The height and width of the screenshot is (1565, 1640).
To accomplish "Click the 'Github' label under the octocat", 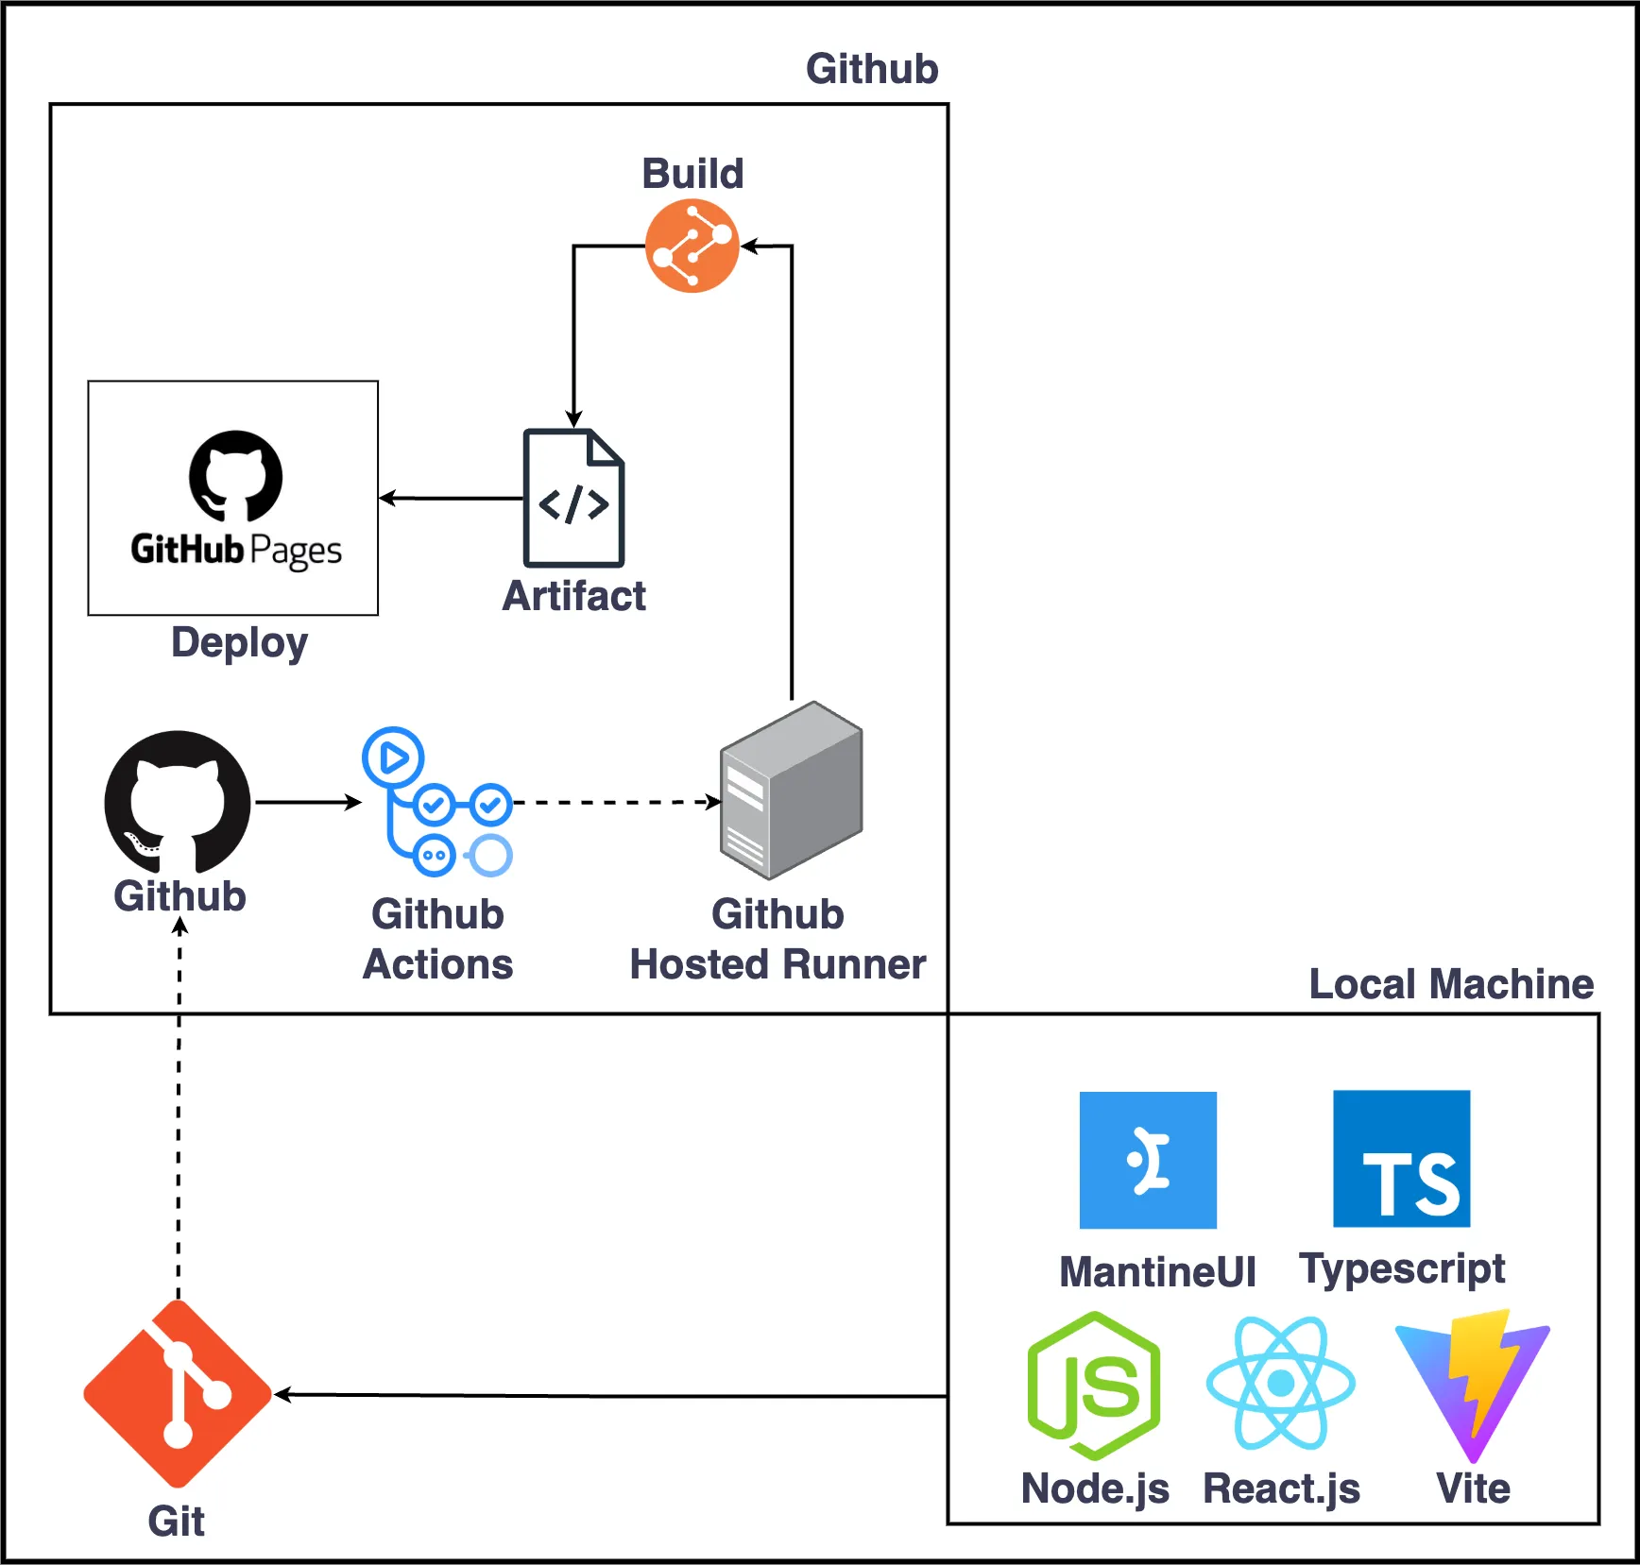I will pyautogui.click(x=179, y=895).
